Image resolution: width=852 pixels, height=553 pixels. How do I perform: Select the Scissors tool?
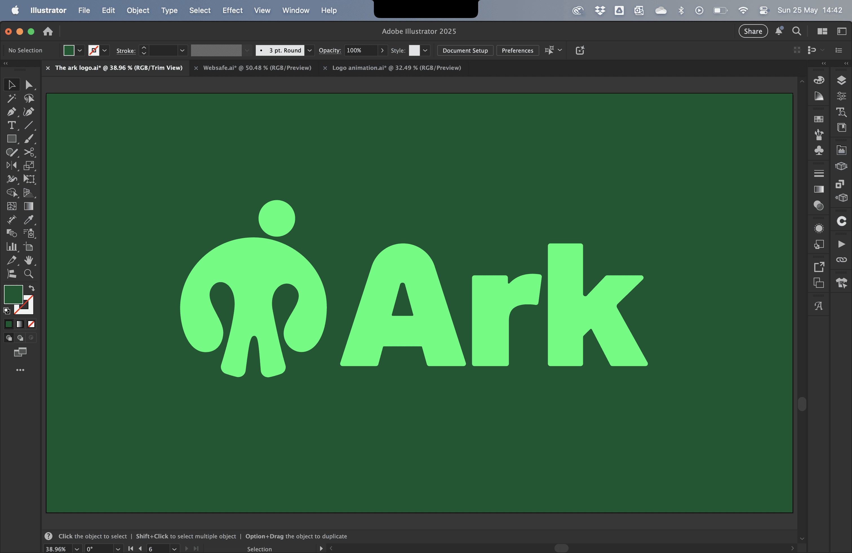29,152
